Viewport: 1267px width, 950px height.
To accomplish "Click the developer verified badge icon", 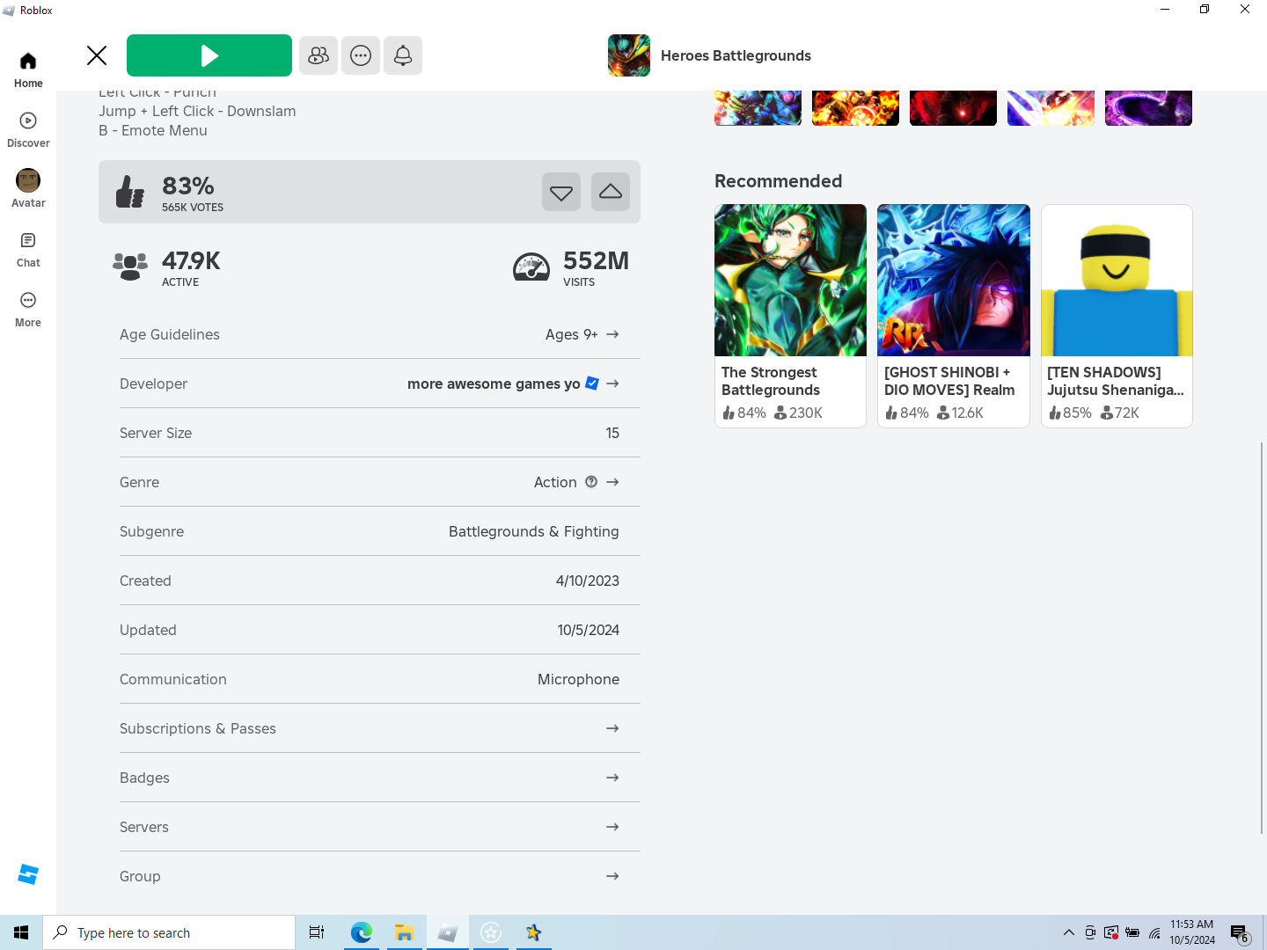I will point(592,383).
